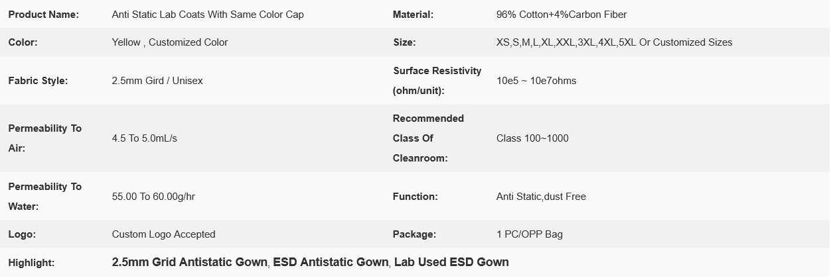Click the "2.5mm Gird / Unisex" value
Screen dimensions: 831x280
pyautogui.click(x=157, y=81)
